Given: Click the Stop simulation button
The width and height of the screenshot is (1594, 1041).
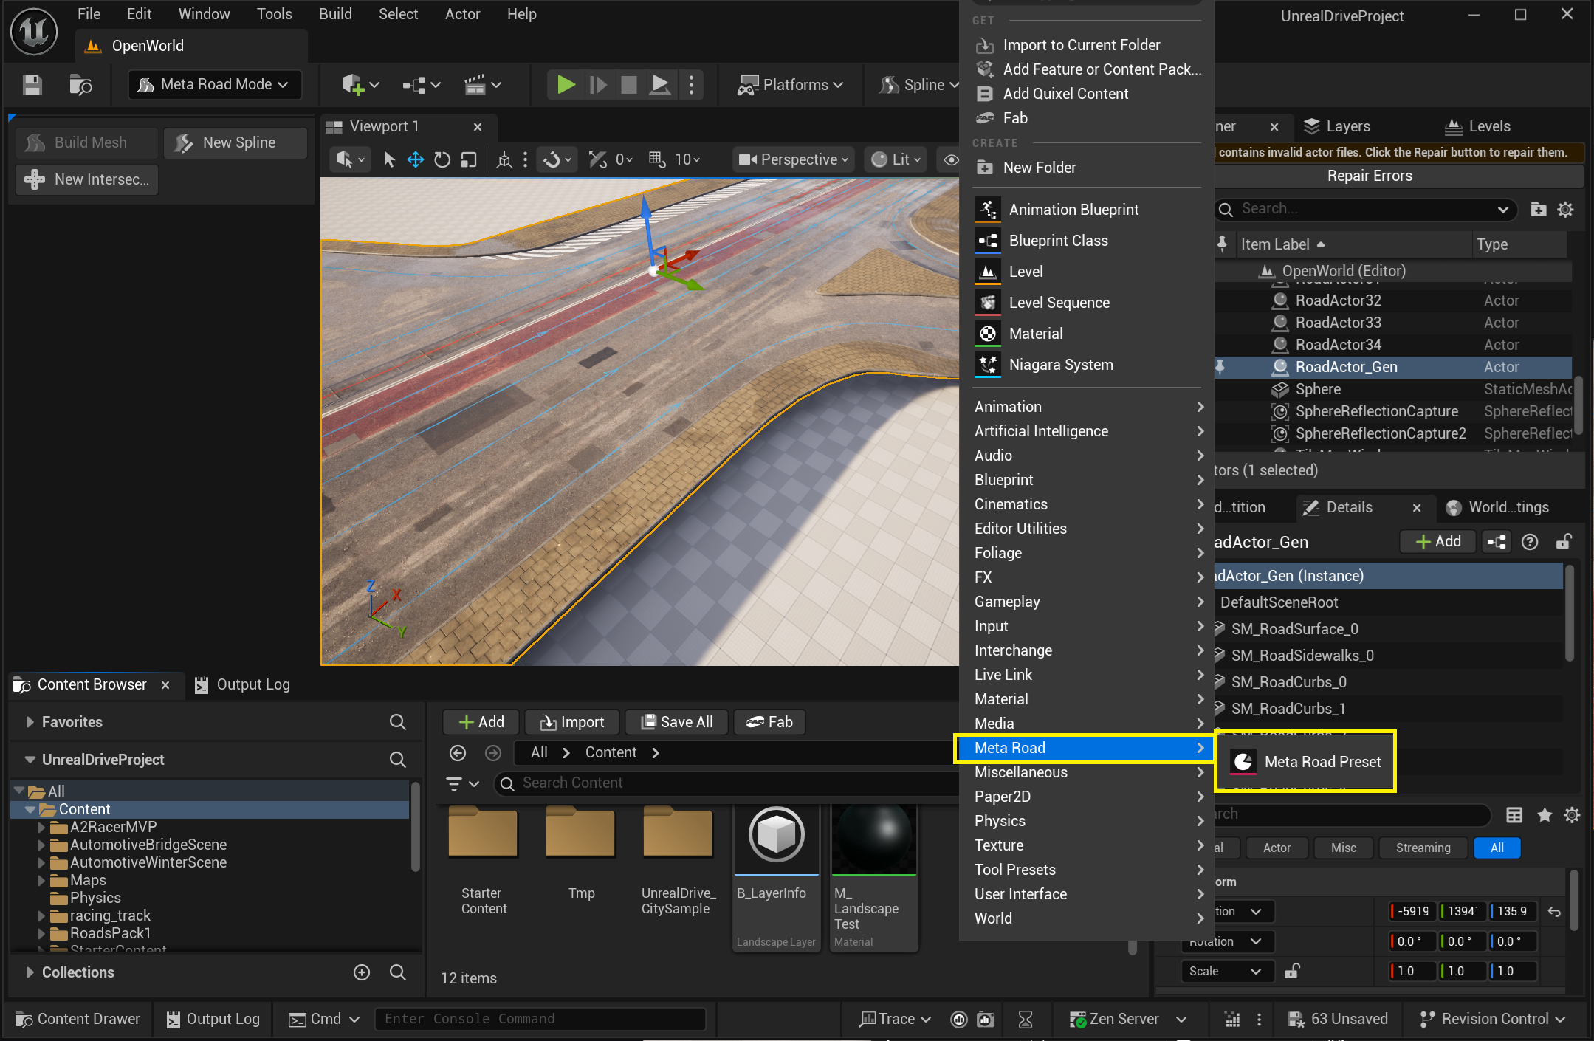Looking at the screenshot, I should [x=629, y=85].
